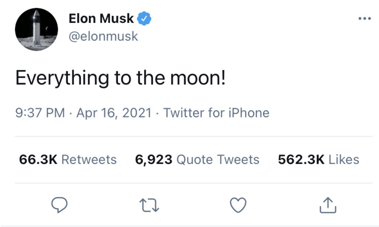379x227 pixels.
Task: Open Elon Musk's rocket profile picture
Action: pyautogui.click(x=36, y=29)
